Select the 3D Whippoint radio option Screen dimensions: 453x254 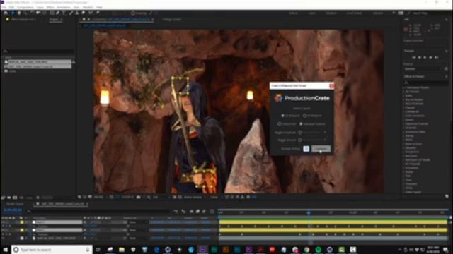coord(304,116)
